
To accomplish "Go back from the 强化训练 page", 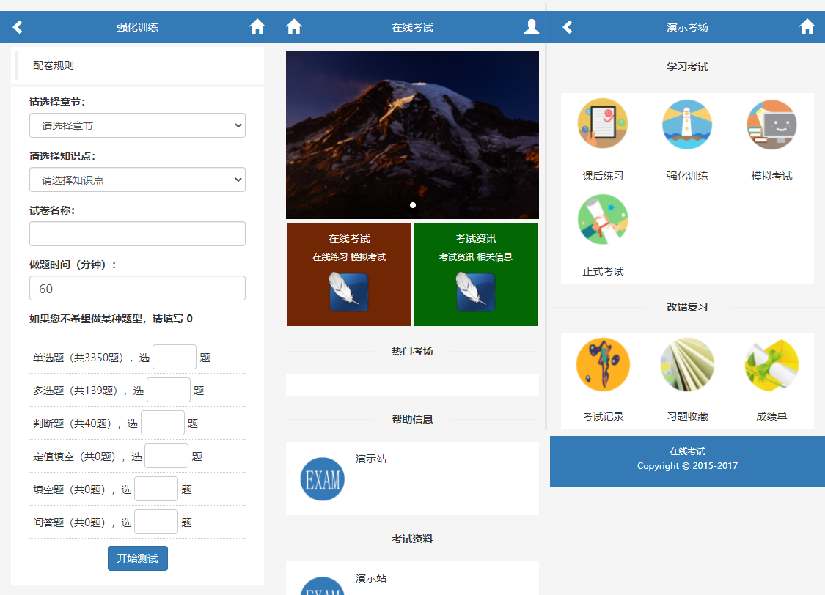I will pyautogui.click(x=18, y=27).
